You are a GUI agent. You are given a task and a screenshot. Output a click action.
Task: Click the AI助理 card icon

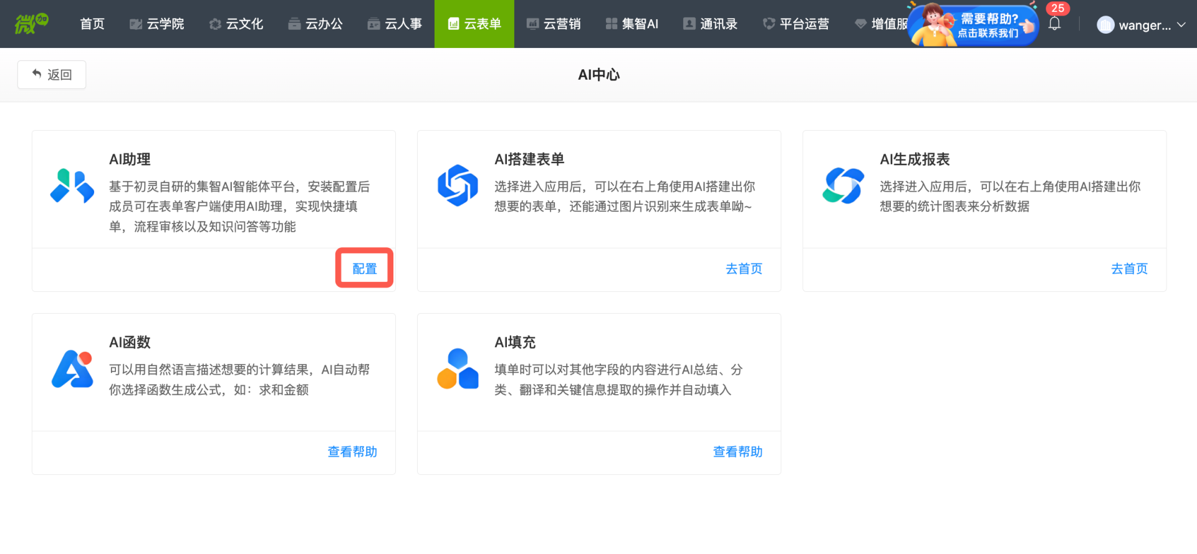(x=72, y=186)
